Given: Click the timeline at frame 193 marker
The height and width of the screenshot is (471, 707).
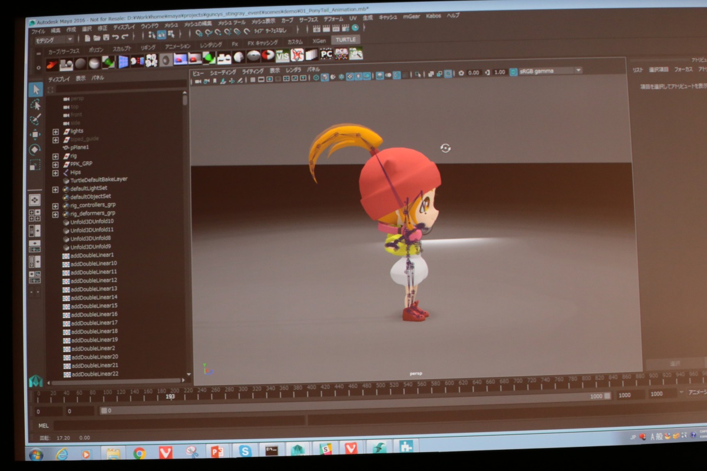Looking at the screenshot, I should tap(170, 397).
